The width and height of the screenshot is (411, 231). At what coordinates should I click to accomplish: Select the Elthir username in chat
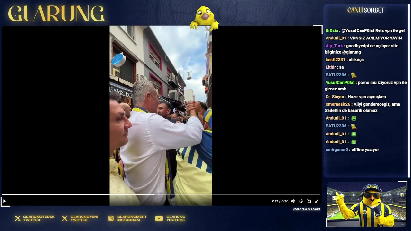coord(331,67)
